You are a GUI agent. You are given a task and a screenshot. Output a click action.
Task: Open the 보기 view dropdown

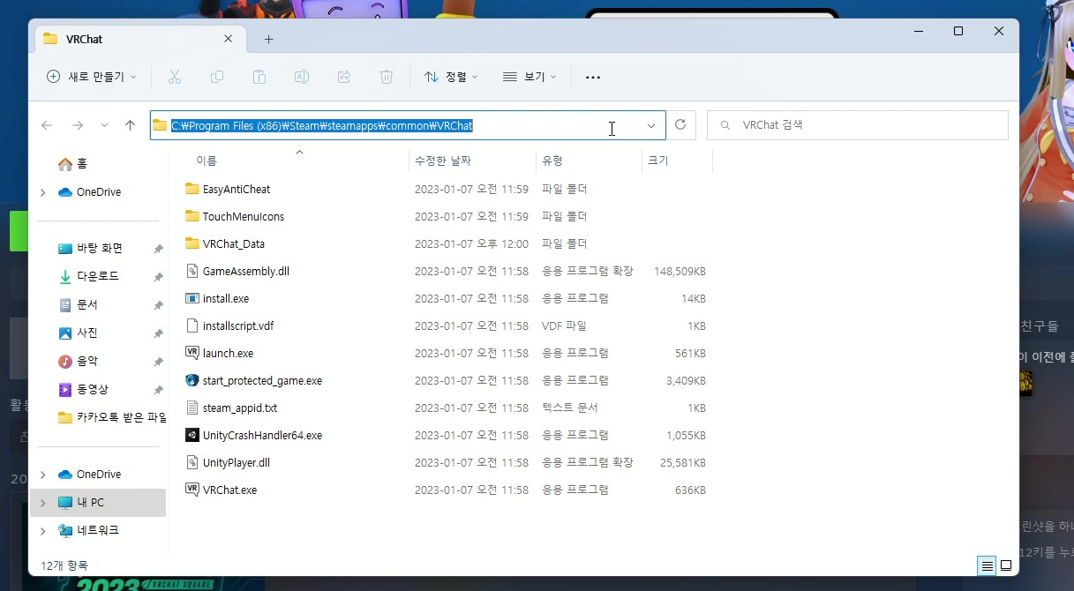[529, 78]
